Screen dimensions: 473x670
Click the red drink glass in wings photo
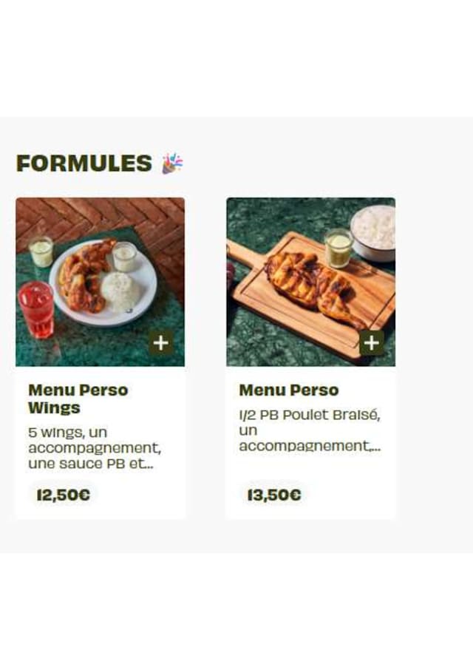tap(35, 308)
